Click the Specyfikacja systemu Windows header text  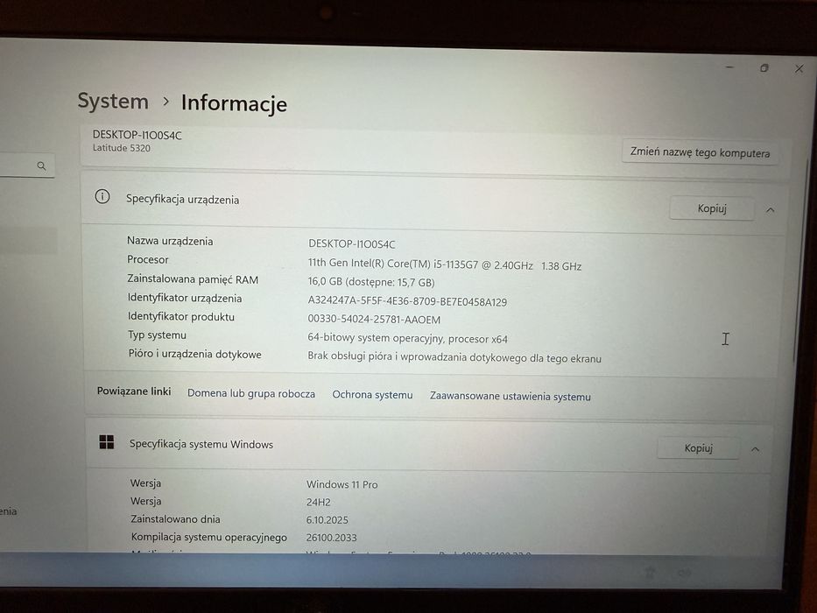click(201, 444)
